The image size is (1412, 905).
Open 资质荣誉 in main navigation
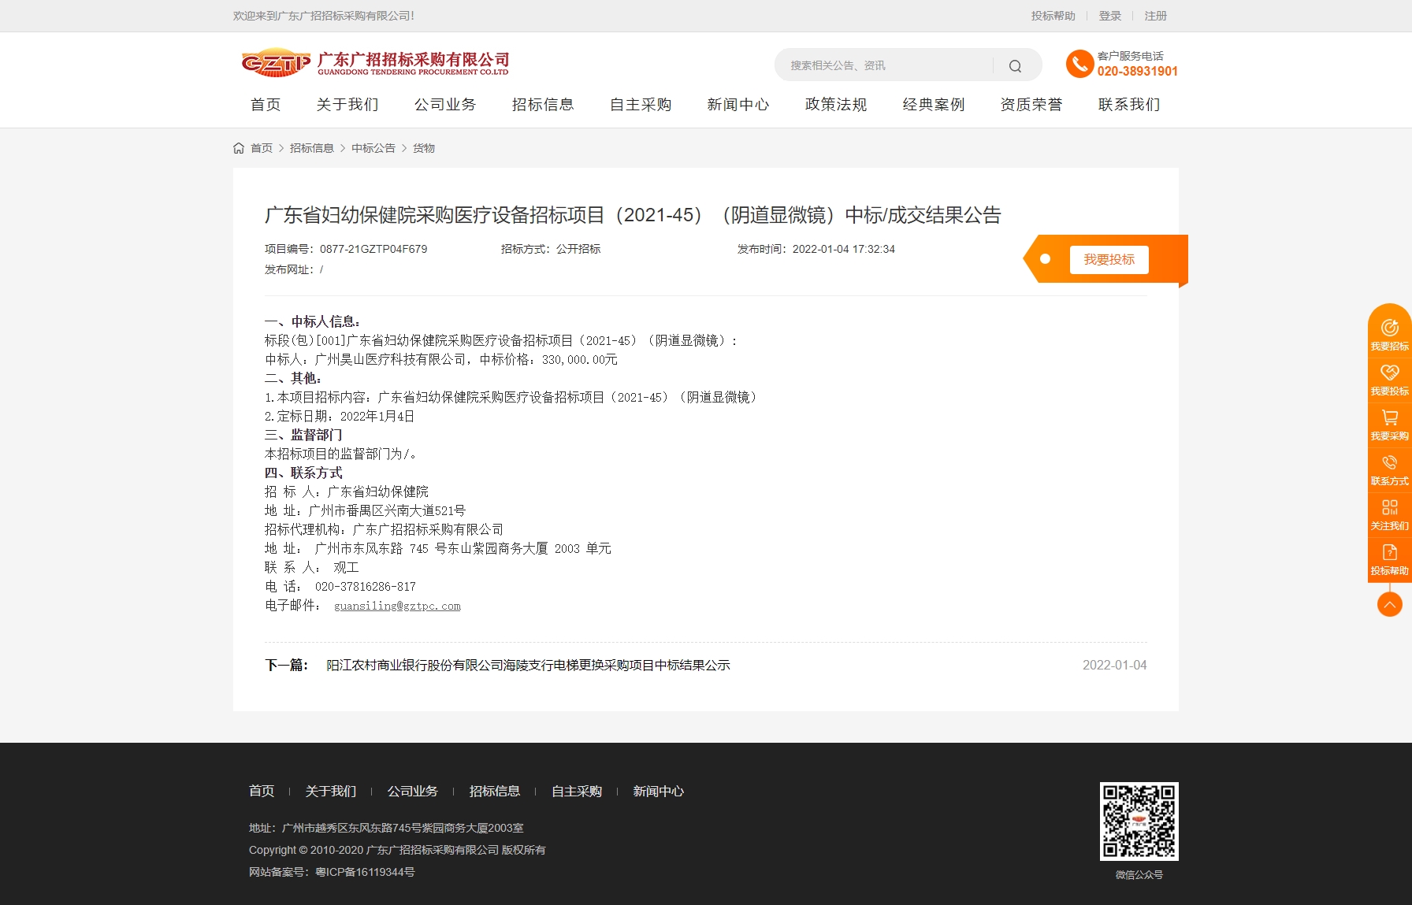click(x=1031, y=105)
